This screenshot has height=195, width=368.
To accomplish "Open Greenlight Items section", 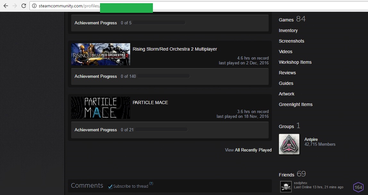I will click(x=296, y=104).
